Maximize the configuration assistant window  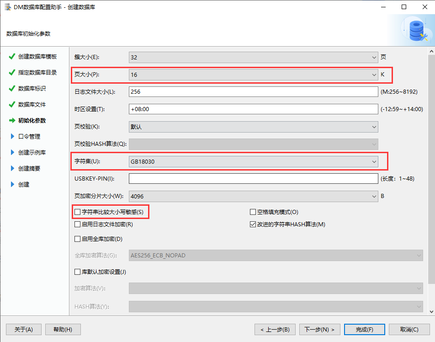(x=404, y=7)
